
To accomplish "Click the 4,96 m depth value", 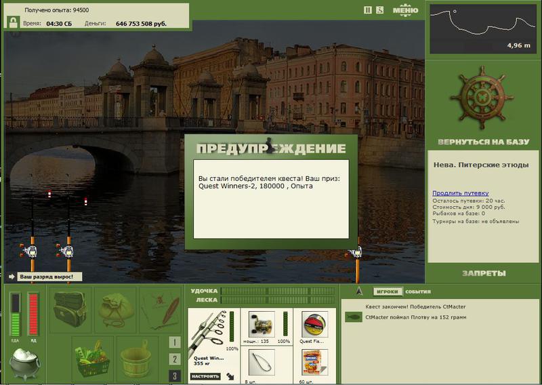I will pos(519,45).
